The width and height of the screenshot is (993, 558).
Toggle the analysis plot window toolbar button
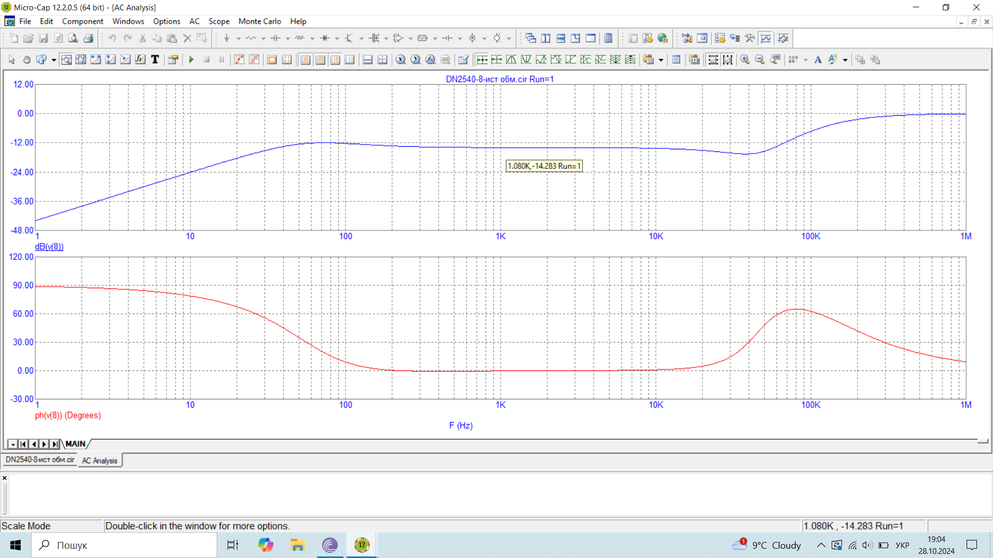(766, 38)
